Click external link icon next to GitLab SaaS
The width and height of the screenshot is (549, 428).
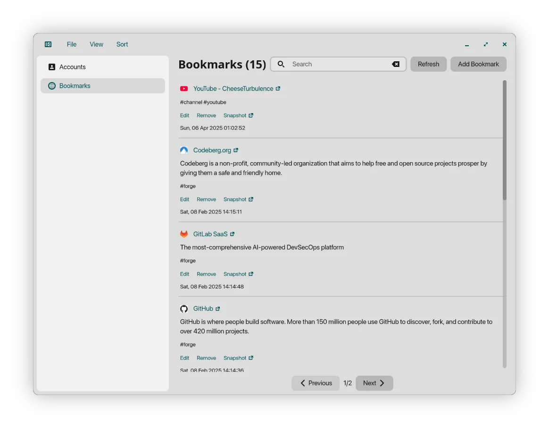coord(233,234)
